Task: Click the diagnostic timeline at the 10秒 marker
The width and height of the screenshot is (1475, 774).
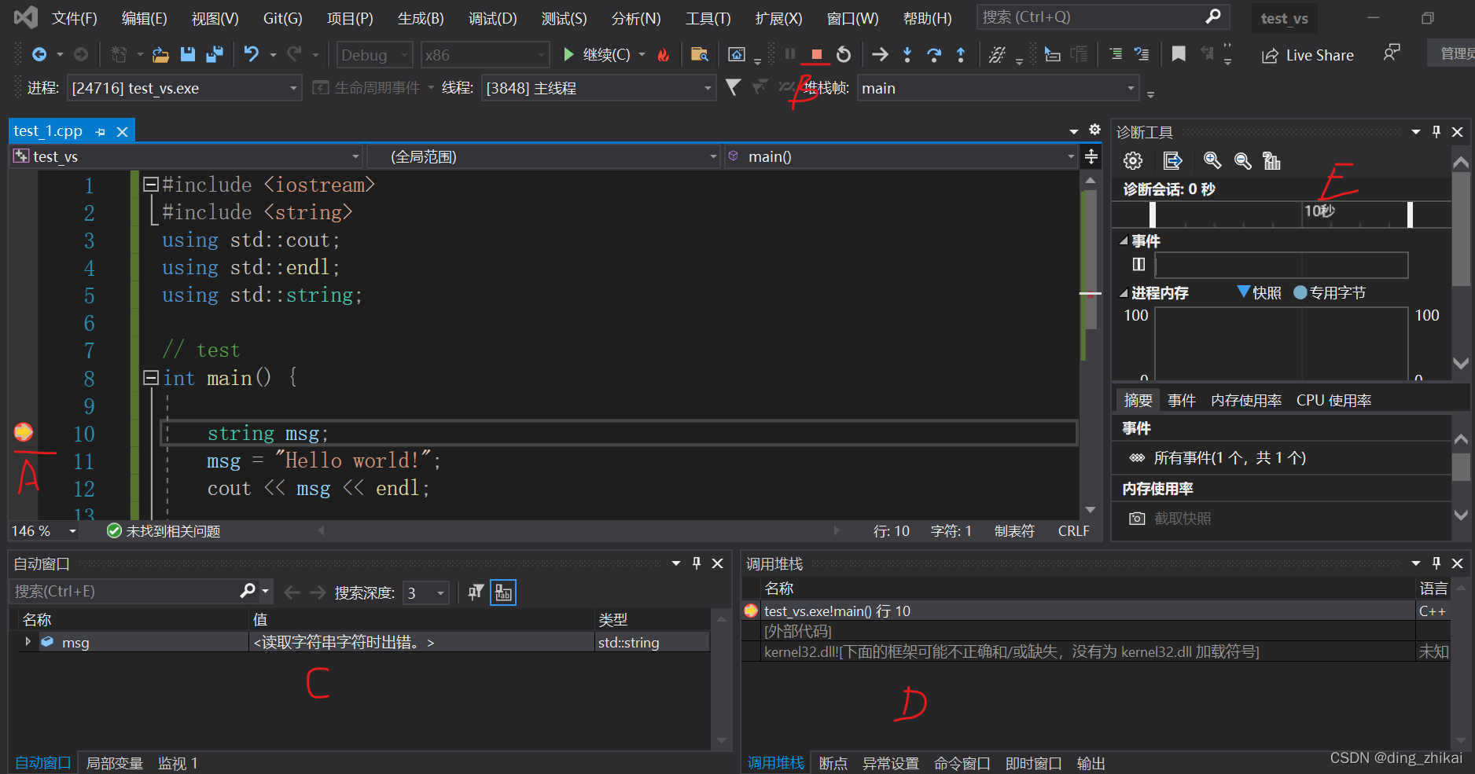Action: [x=1319, y=211]
